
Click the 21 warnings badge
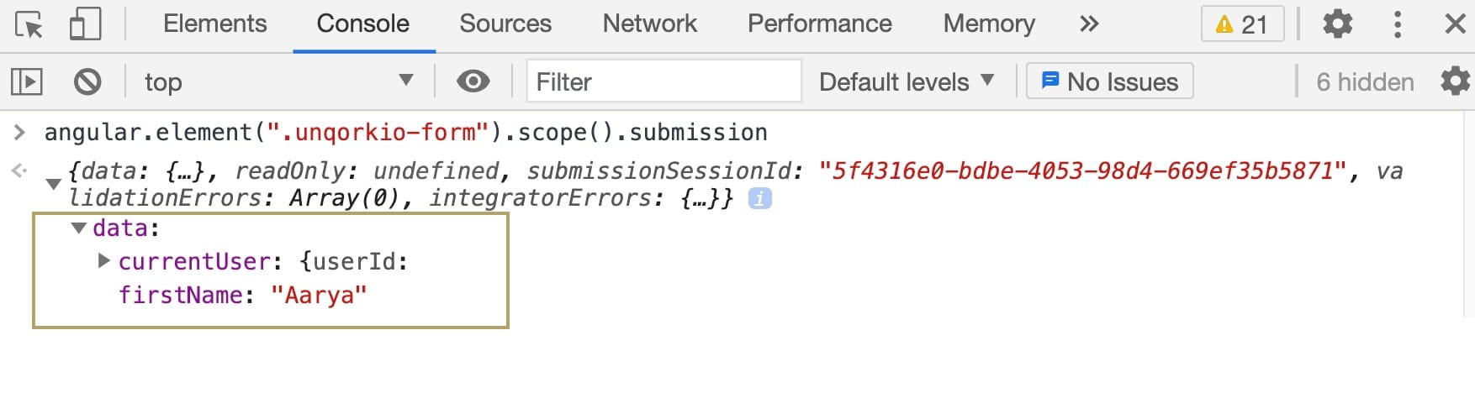[1242, 24]
